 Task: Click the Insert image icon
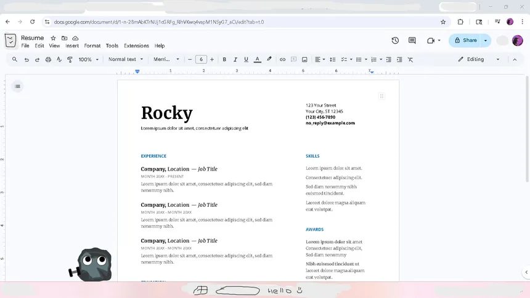tap(304, 60)
